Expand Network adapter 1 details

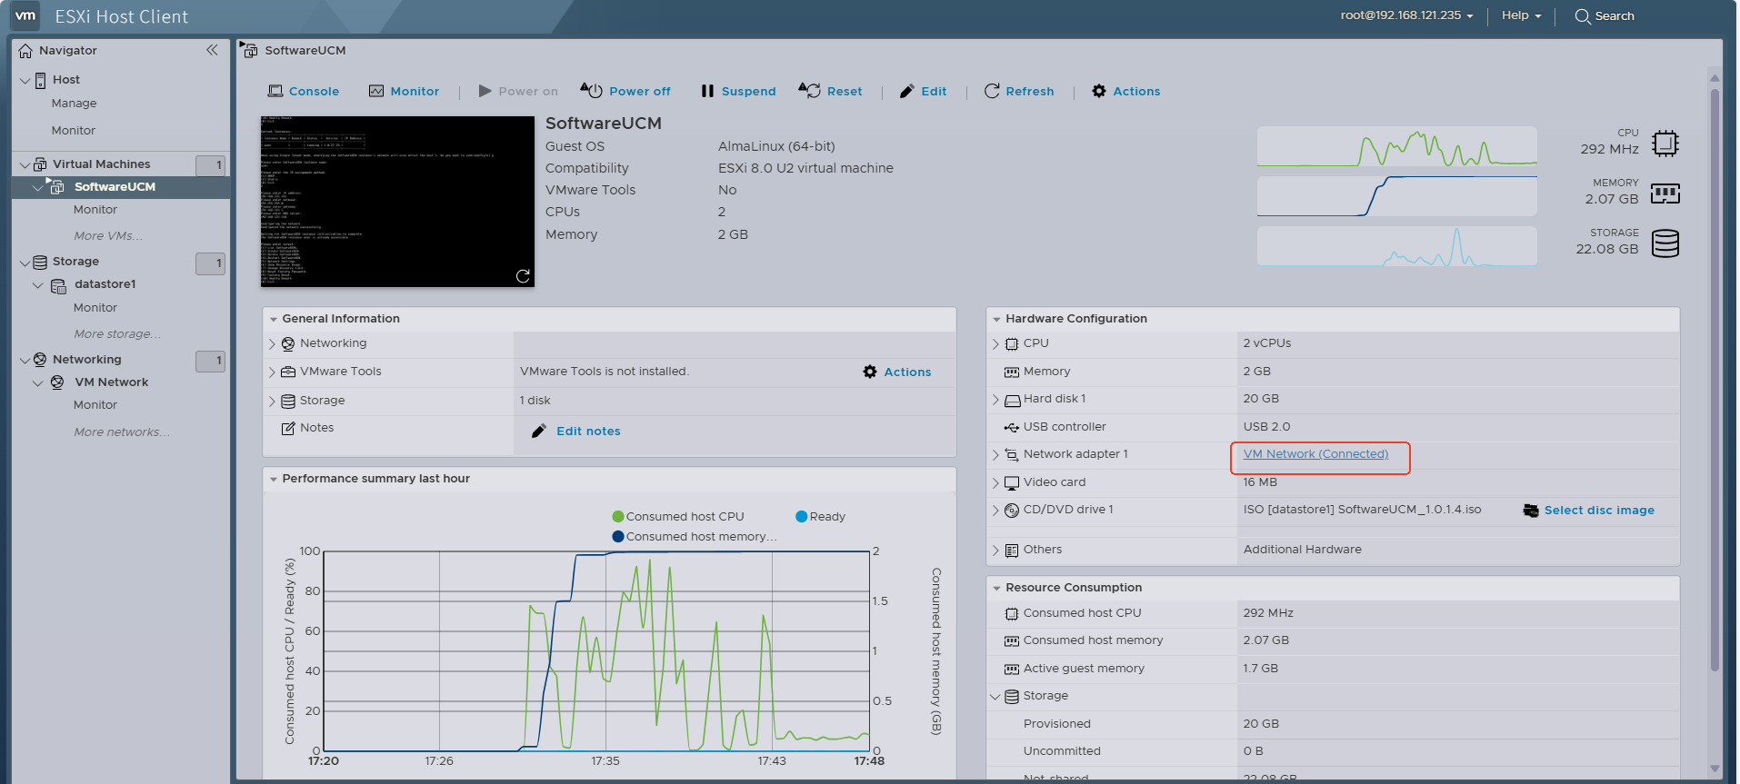(x=995, y=454)
